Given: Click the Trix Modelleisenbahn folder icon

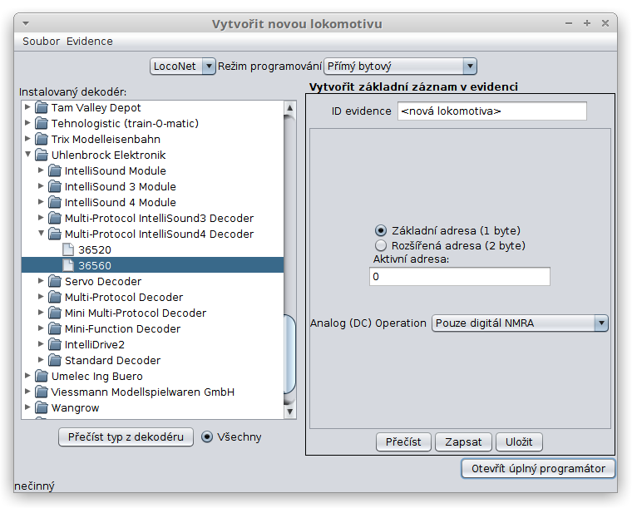Looking at the screenshot, I should pyautogui.click(x=42, y=140).
